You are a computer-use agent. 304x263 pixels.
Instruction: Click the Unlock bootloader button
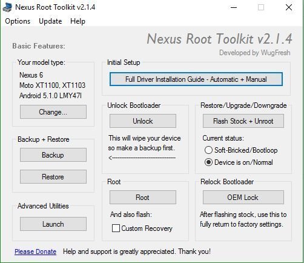pos(143,121)
